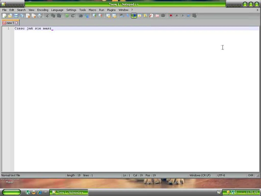Viewport: 261px width, 196px height.
Task: Click the Paste toolbar icon
Action: tap(59, 16)
